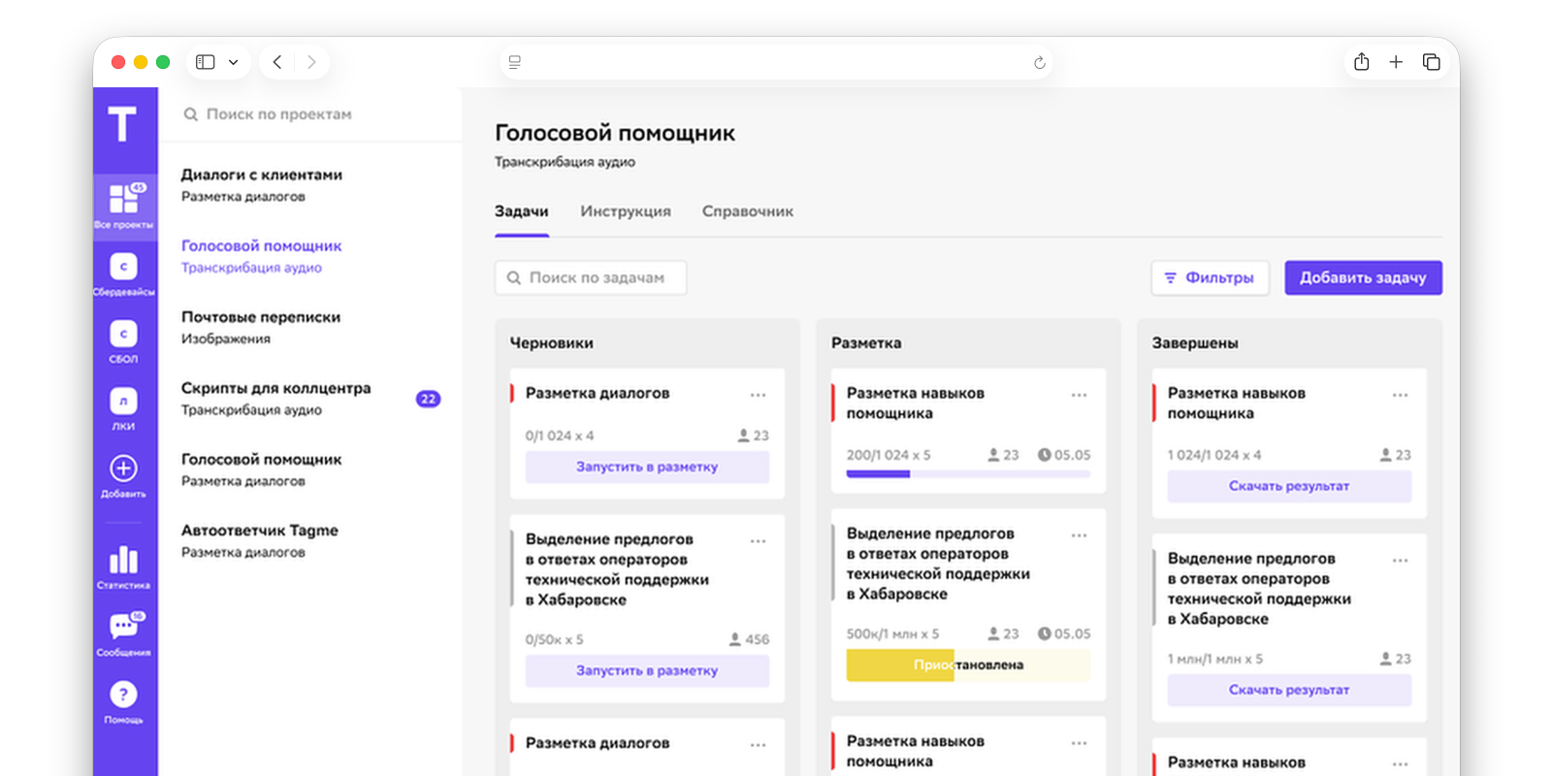Select the Автоответчик Tagme project
1552x776 pixels.
[310, 540]
